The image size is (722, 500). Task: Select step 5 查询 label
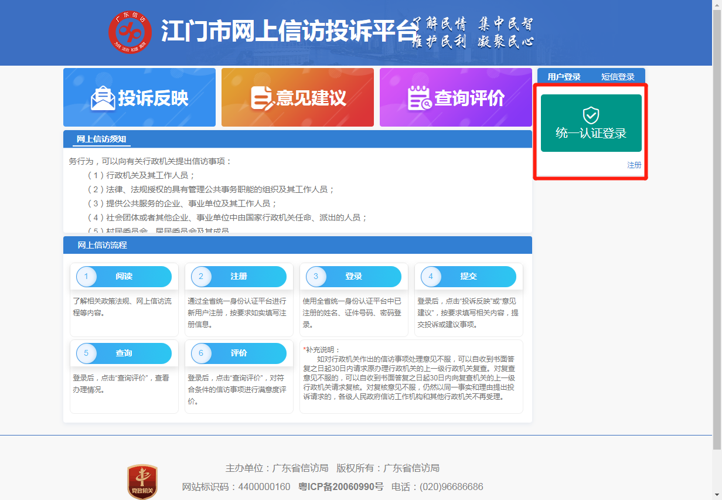point(124,353)
